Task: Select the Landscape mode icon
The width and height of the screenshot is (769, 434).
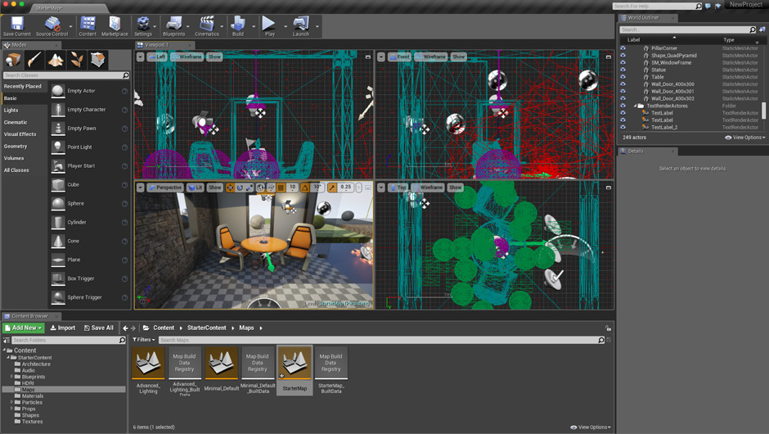Action: point(55,60)
